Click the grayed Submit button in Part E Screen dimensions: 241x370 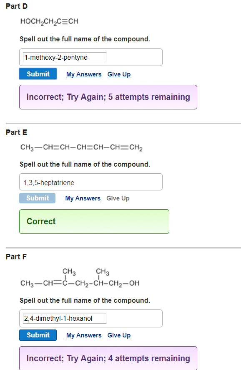[x=37, y=198]
